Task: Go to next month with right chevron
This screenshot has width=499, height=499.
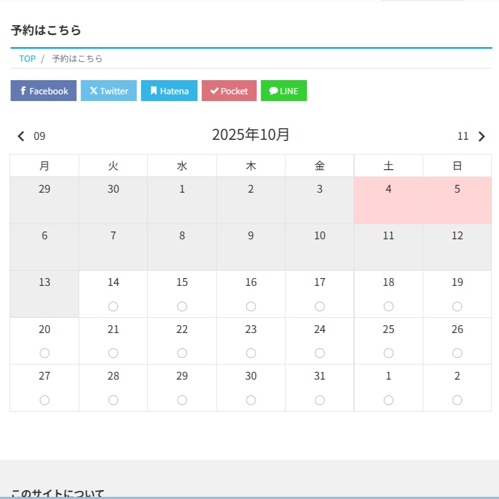Action: (482, 136)
